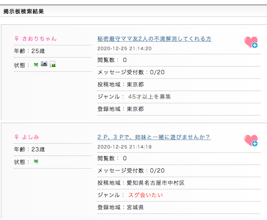Click the red genre text スグ会いたい
The width and height of the screenshot is (267, 220).
(x=146, y=195)
